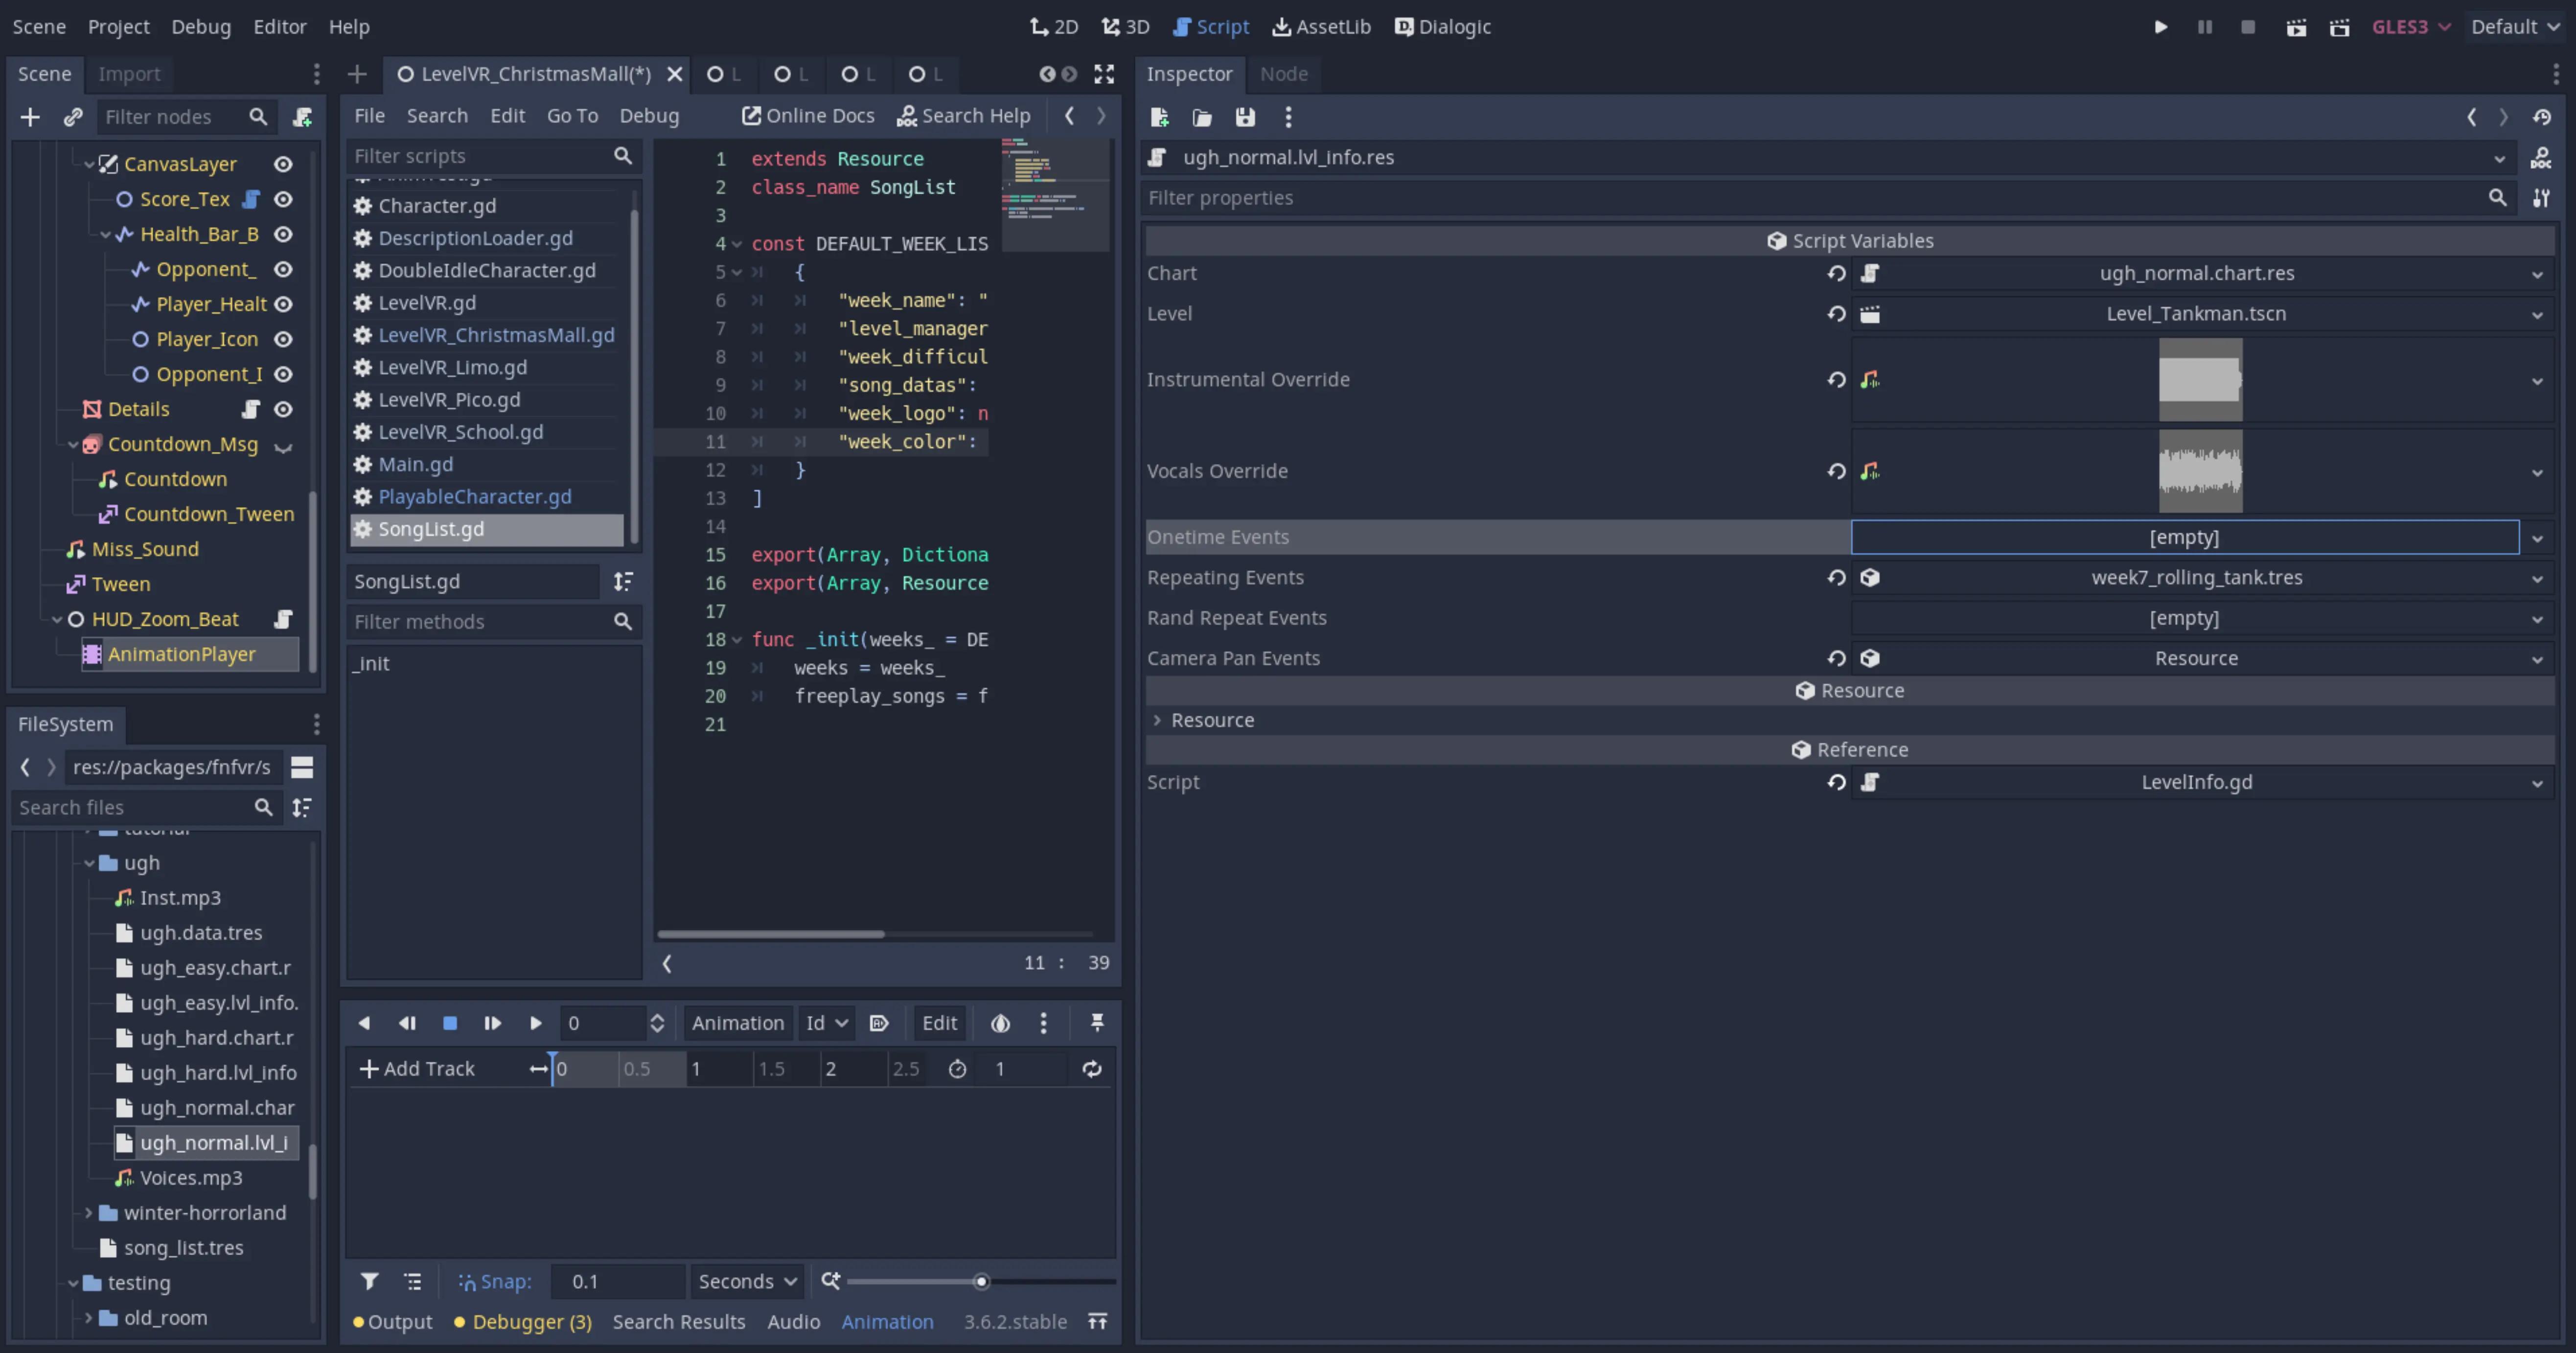Click the animation autoplay-on-load icon

[879, 1023]
